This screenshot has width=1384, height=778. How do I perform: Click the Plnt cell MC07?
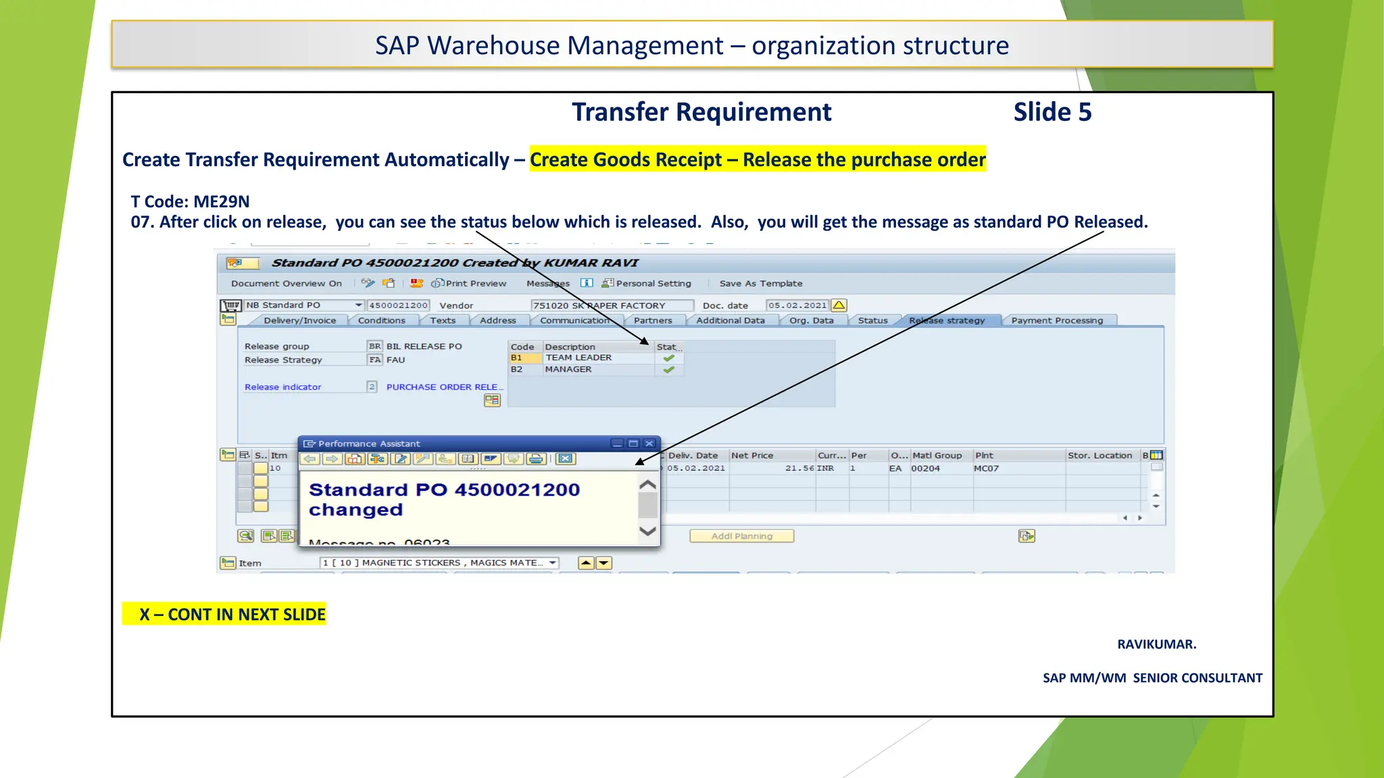(1018, 468)
